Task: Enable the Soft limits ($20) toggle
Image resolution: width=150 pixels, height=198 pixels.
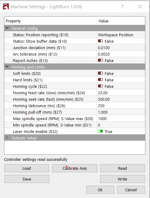Action: [x=100, y=73]
